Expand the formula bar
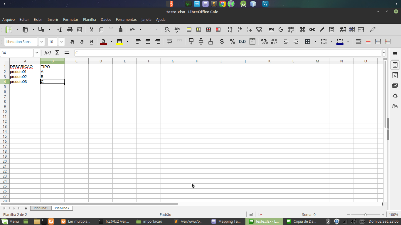 point(384,53)
